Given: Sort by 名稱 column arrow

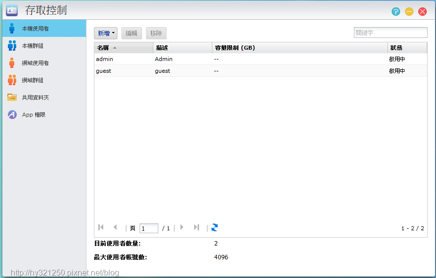Looking at the screenshot, I should [115, 48].
